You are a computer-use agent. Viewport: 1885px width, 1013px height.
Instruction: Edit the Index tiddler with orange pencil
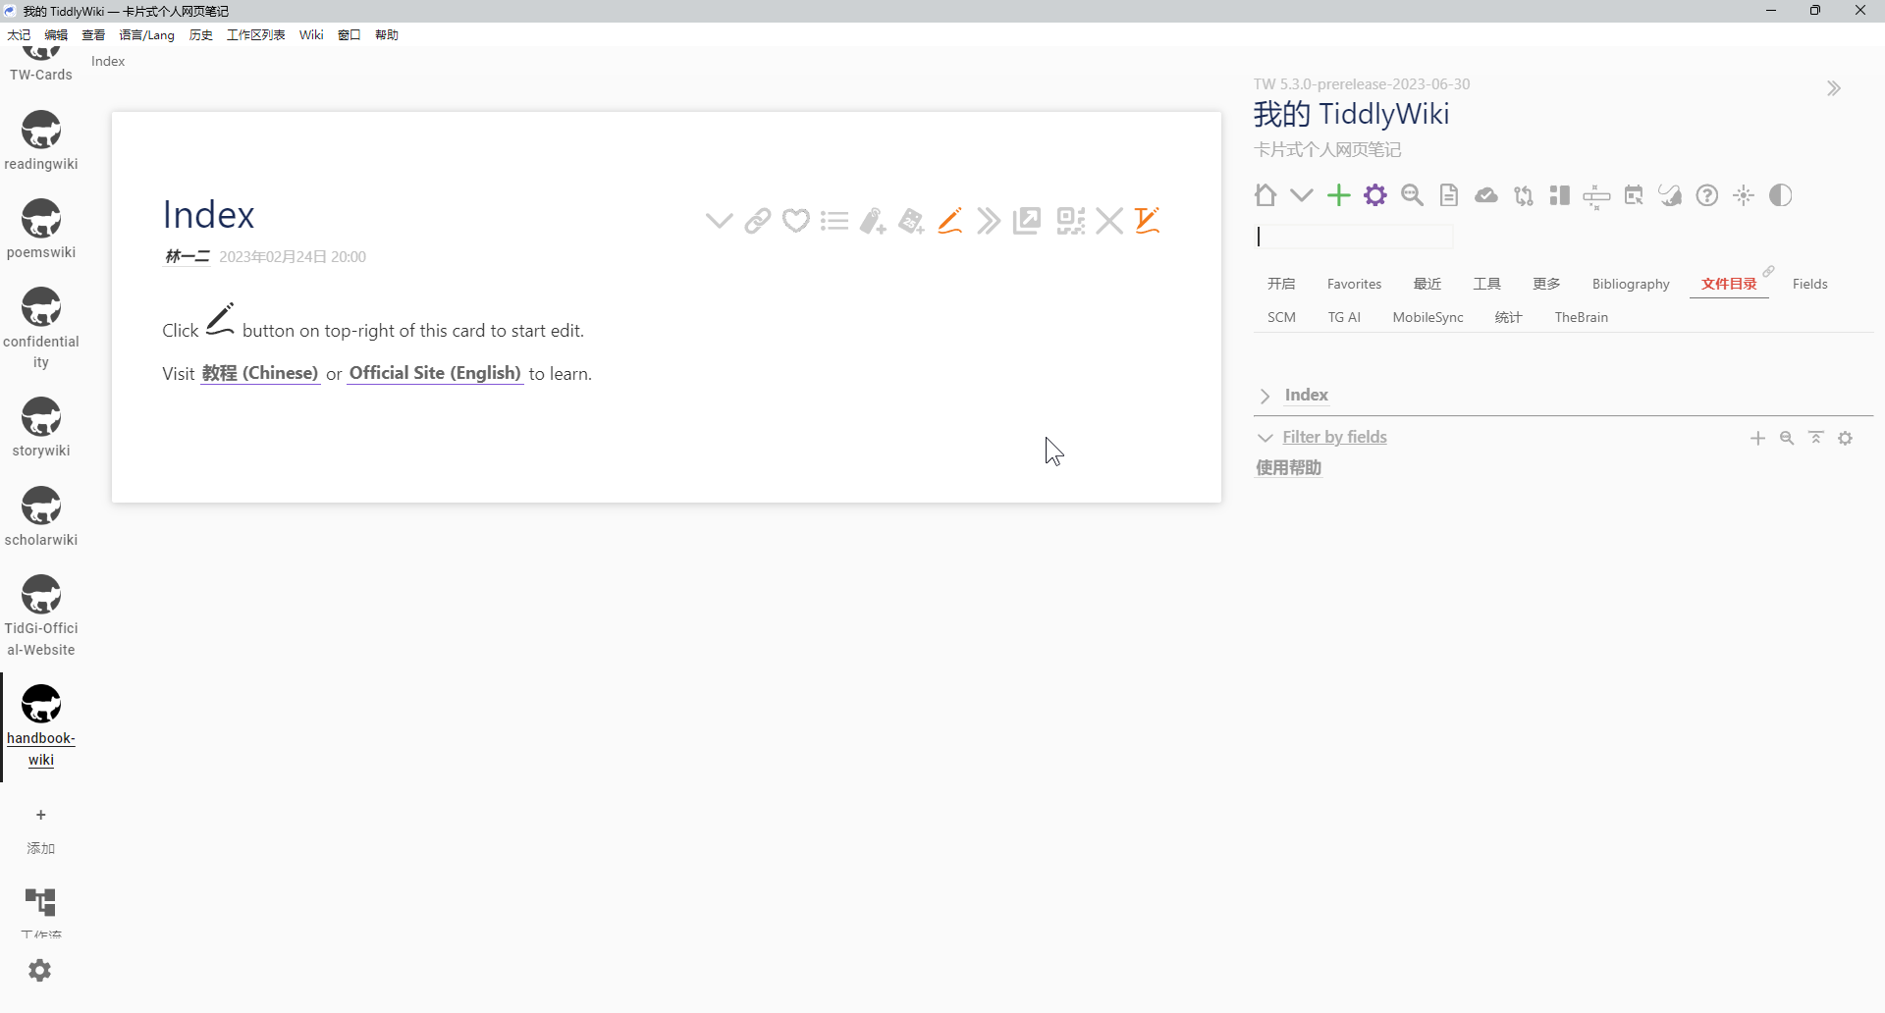949,221
